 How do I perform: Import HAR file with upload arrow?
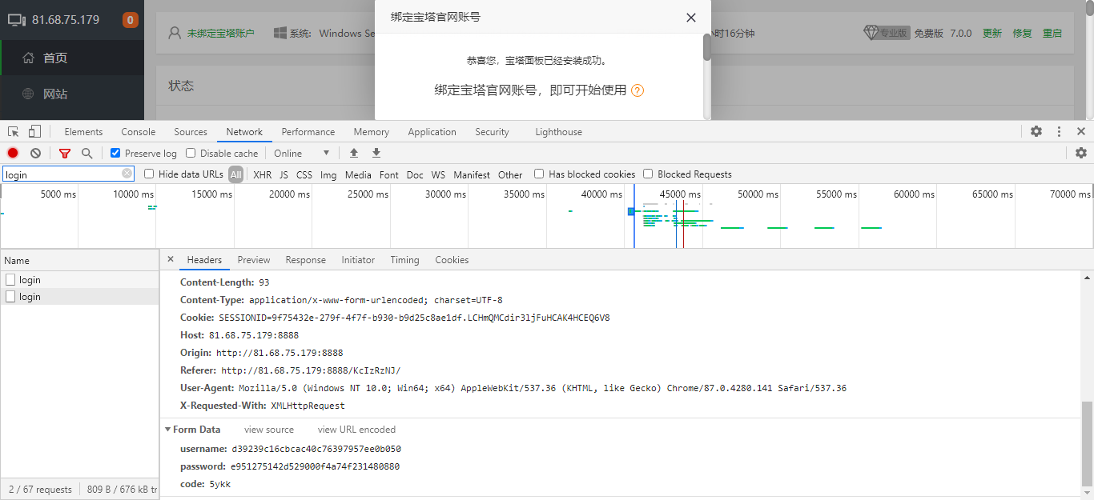tap(353, 153)
